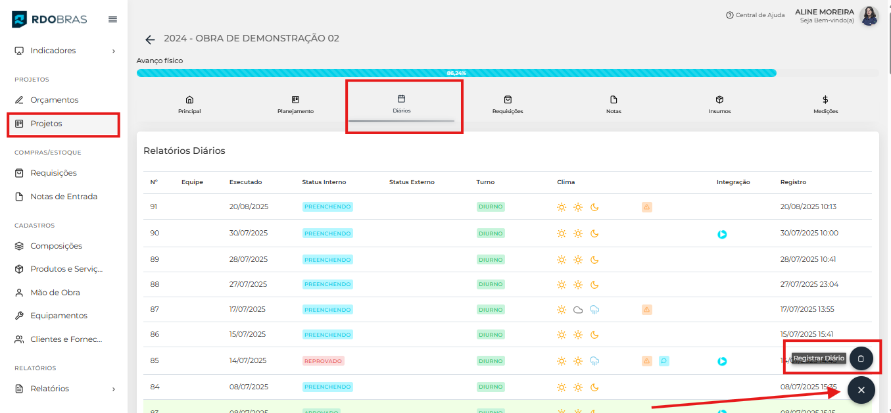Expand the Relatórios sidebar submenu
Screen dimensions: 891x413
tap(63, 389)
